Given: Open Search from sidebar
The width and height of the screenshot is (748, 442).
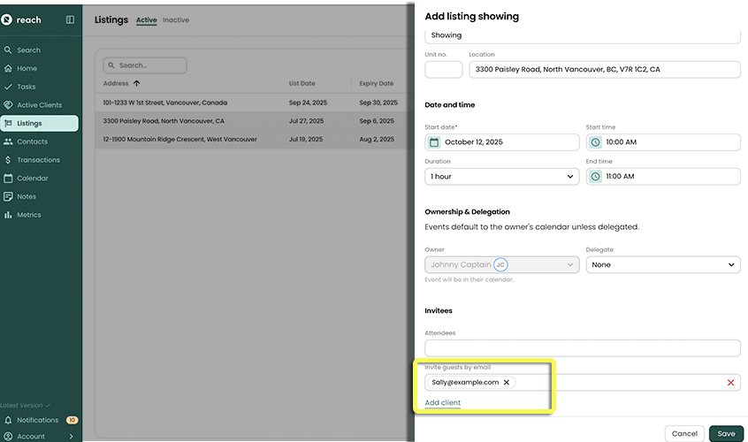Looking at the screenshot, I should [28, 50].
